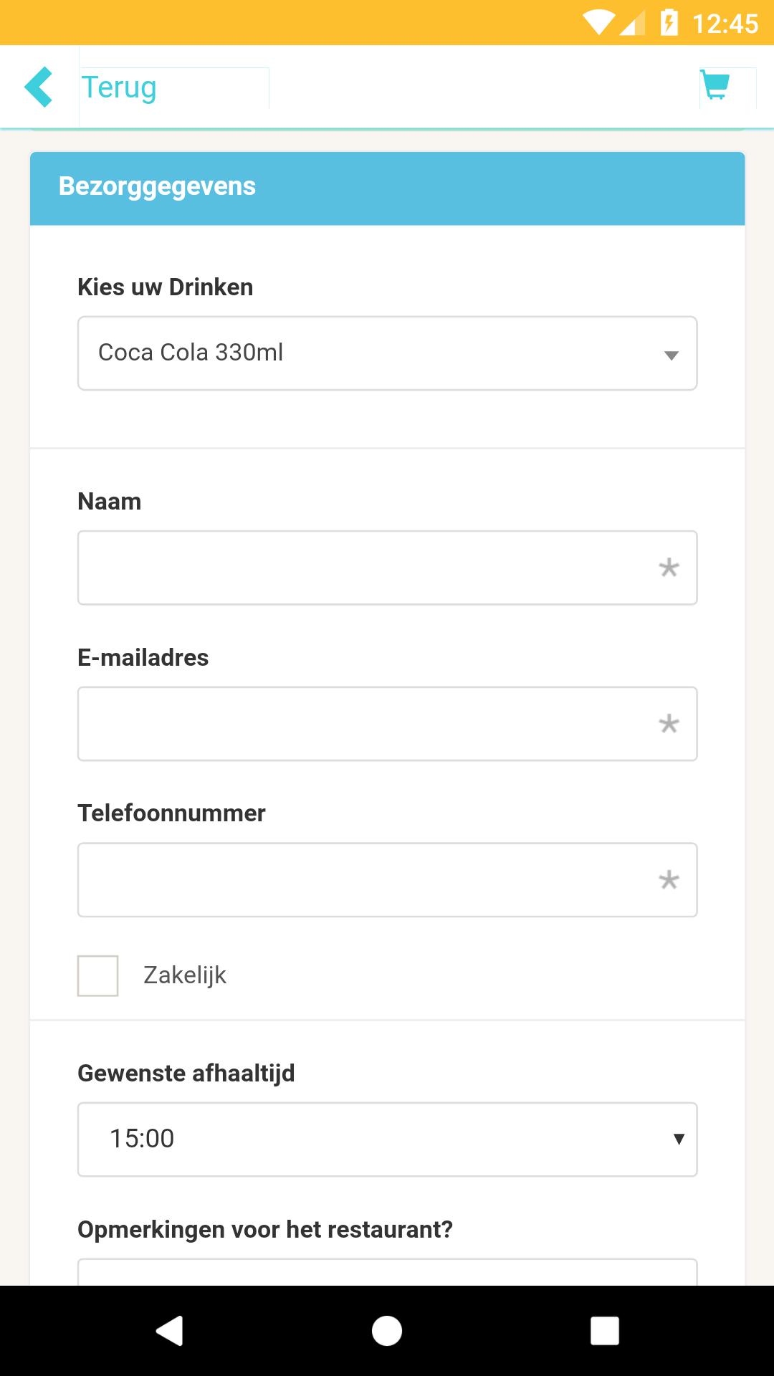Open the recent apps square button

604,1331
